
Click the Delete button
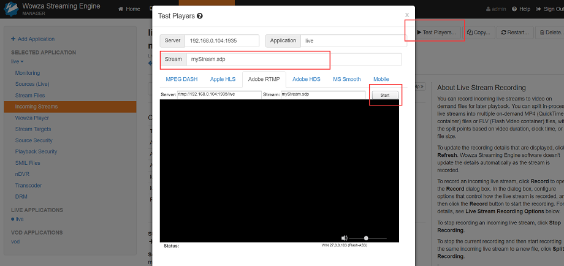pyautogui.click(x=550, y=32)
